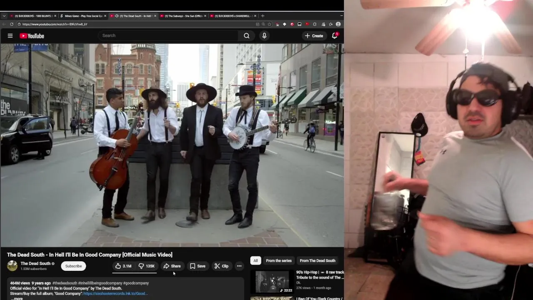Share the Dead South video

(x=172, y=266)
